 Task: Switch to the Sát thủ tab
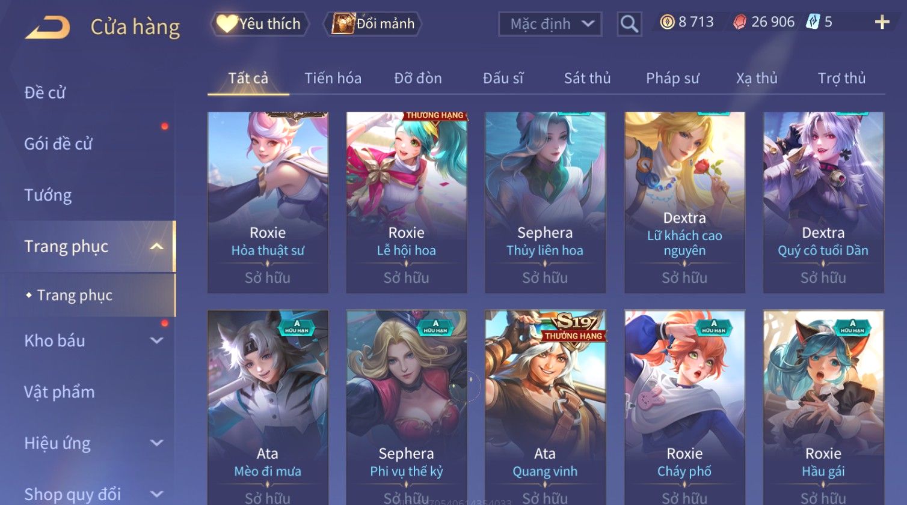pos(587,78)
